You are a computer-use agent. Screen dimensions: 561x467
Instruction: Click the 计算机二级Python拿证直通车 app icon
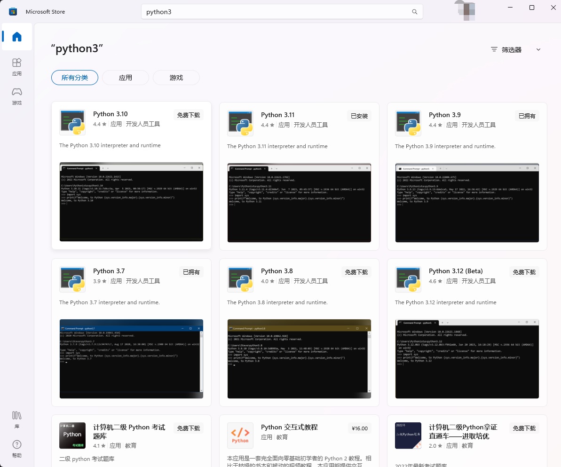(x=408, y=435)
